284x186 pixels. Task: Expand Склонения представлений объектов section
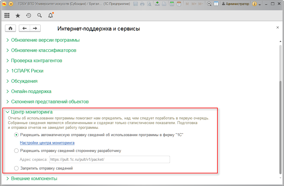point(50,102)
